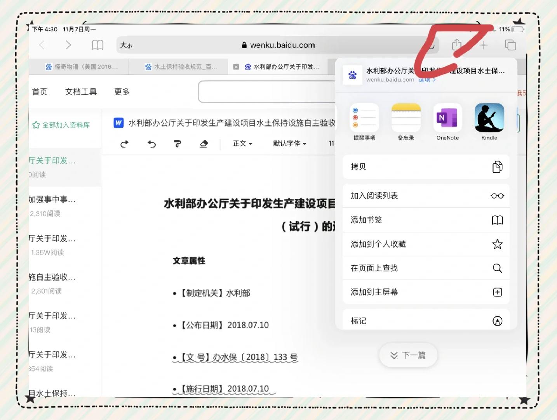Open 首页 in Baidu Wenku

click(x=40, y=92)
